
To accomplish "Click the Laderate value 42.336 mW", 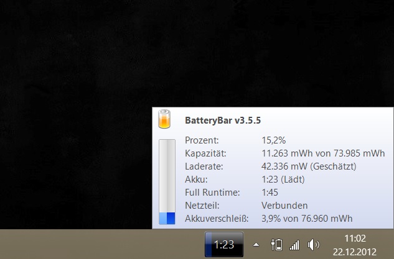I will [x=284, y=166].
